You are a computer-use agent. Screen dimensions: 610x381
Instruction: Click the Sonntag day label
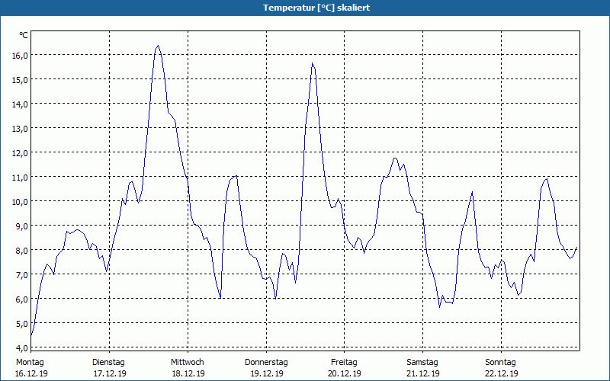pyautogui.click(x=501, y=363)
